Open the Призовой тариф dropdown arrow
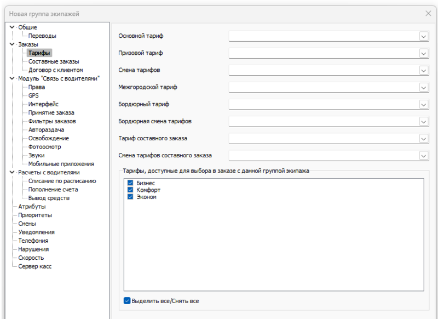 tap(423, 53)
